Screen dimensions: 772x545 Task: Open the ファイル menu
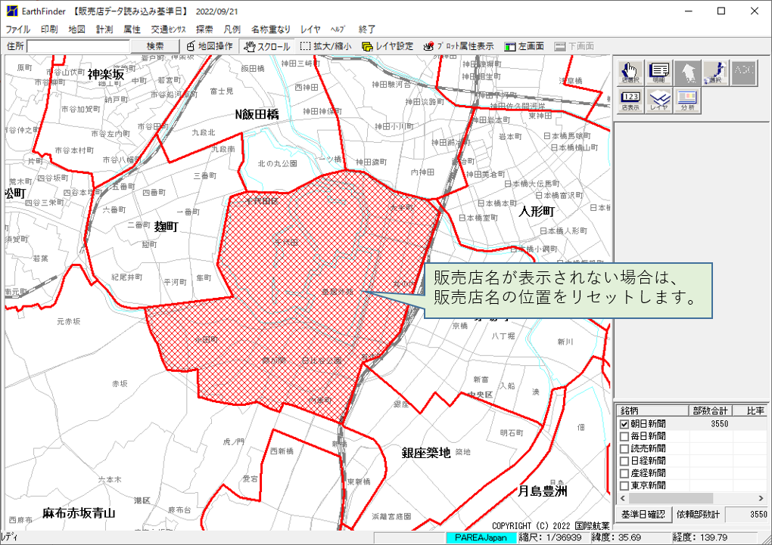[x=18, y=29]
